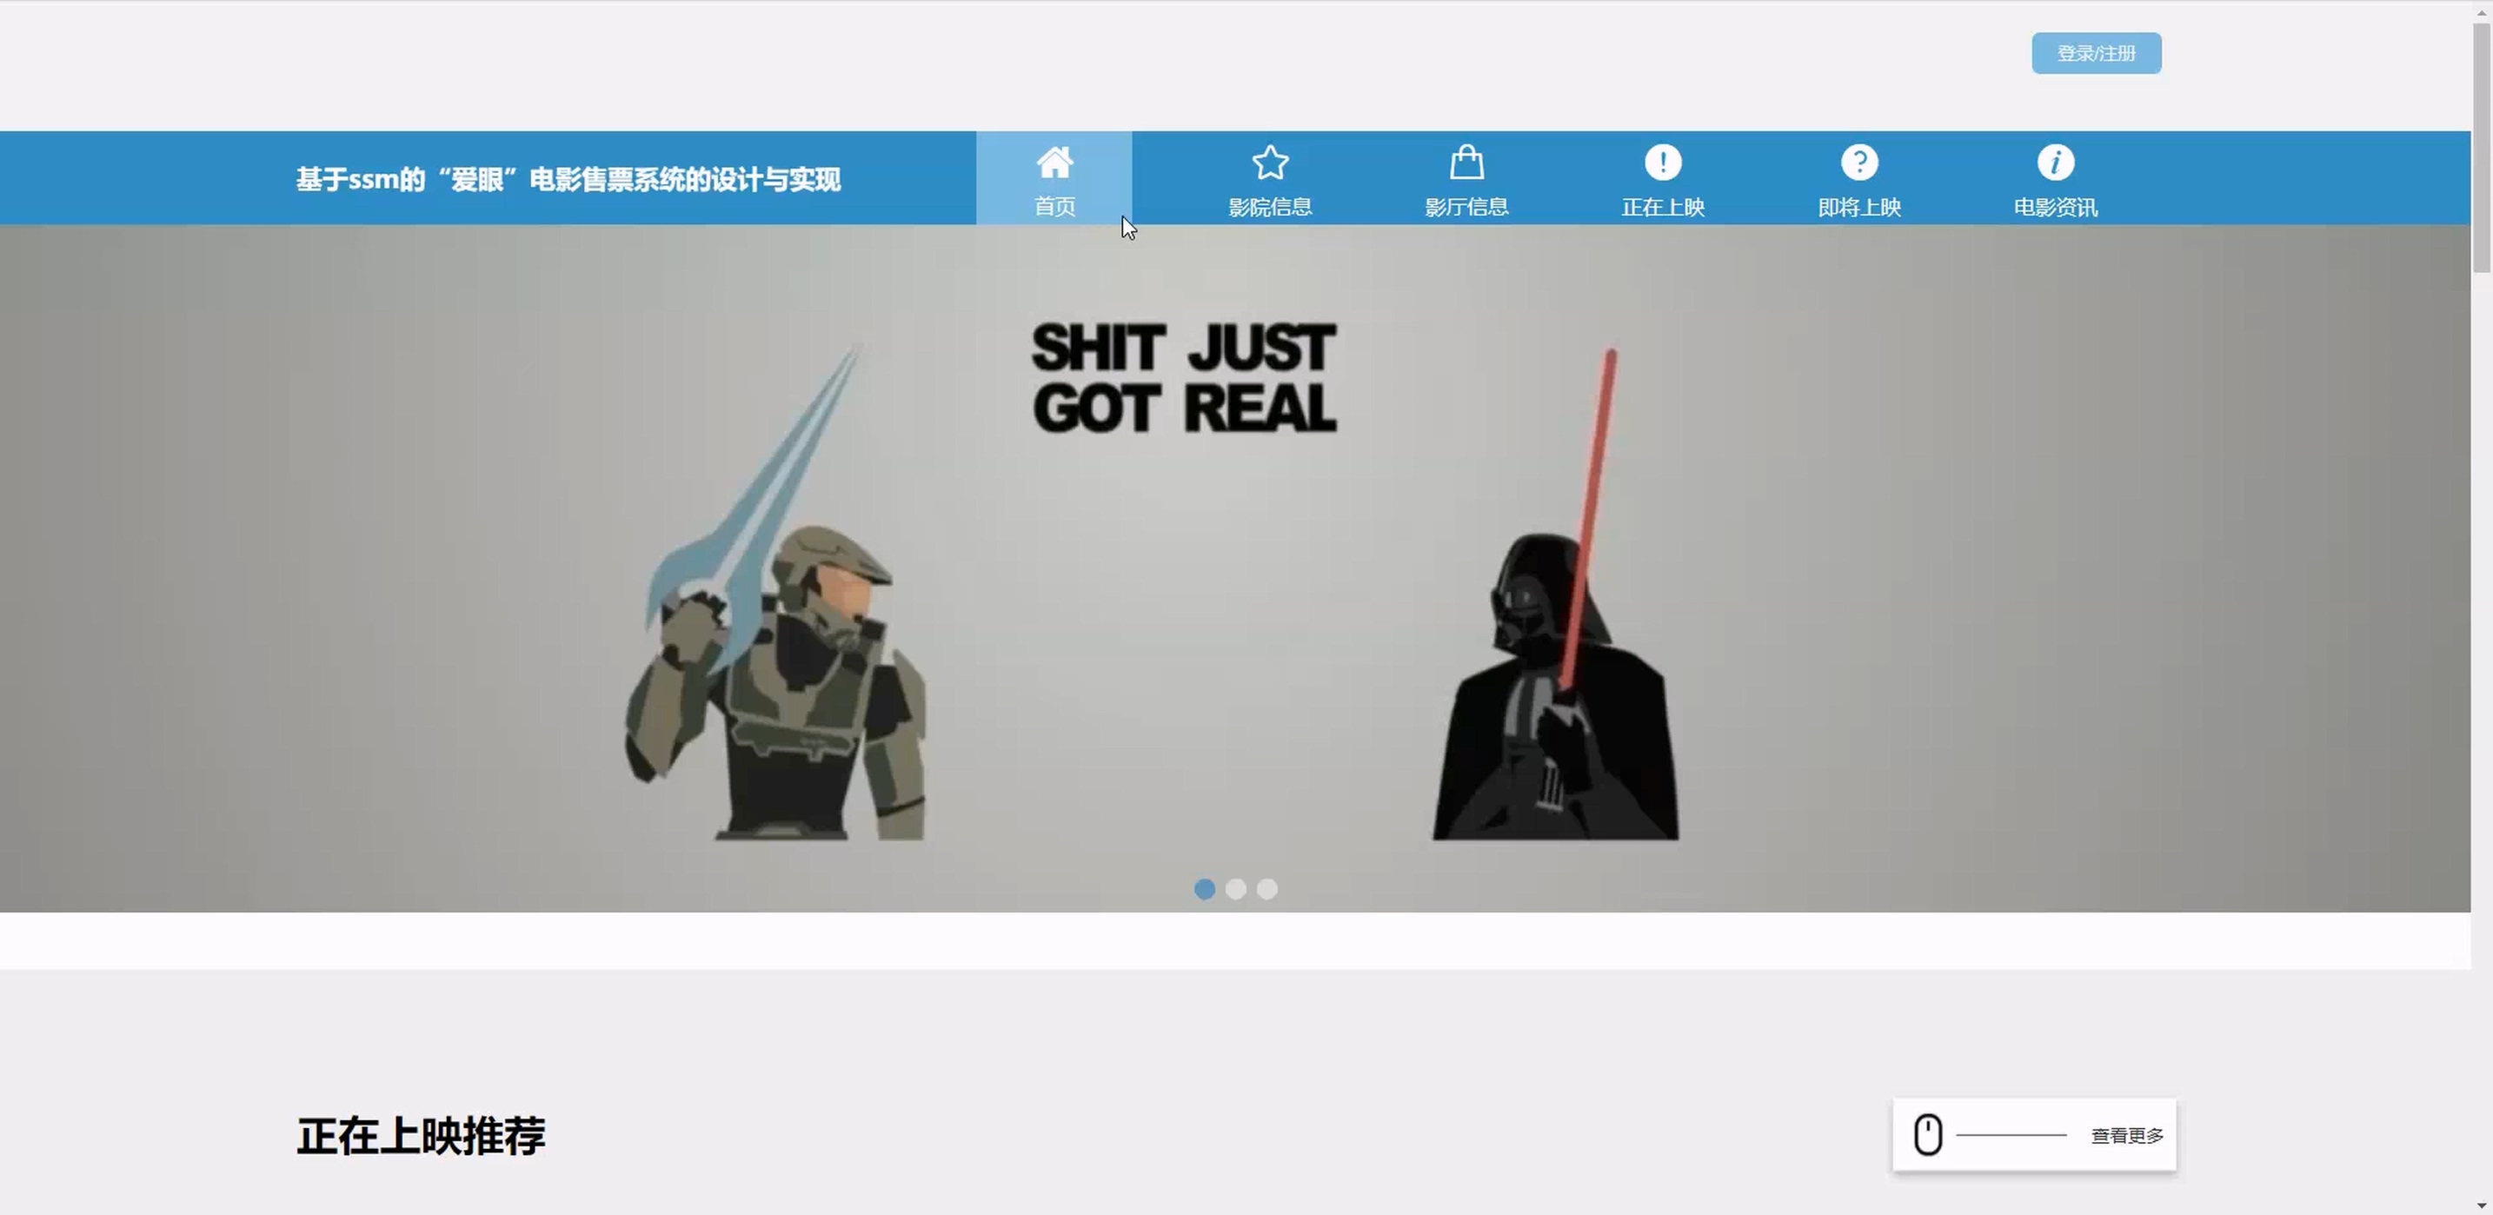Click the scrollbar down arrow

click(2483, 1205)
